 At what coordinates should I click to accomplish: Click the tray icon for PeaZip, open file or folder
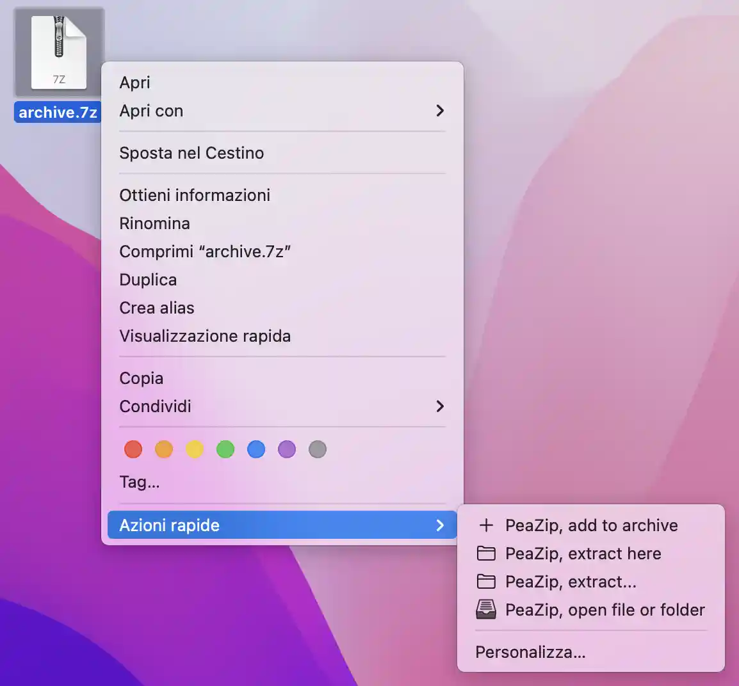point(487,610)
